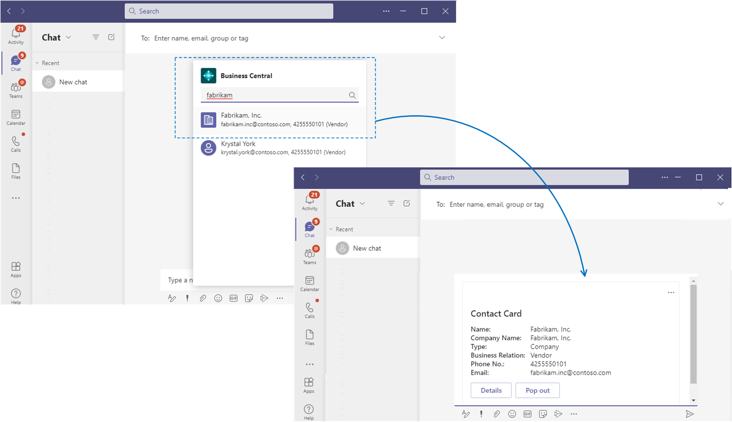Click filter icon in front window Chat header
Viewport: 732px width, 422px height.
[391, 204]
